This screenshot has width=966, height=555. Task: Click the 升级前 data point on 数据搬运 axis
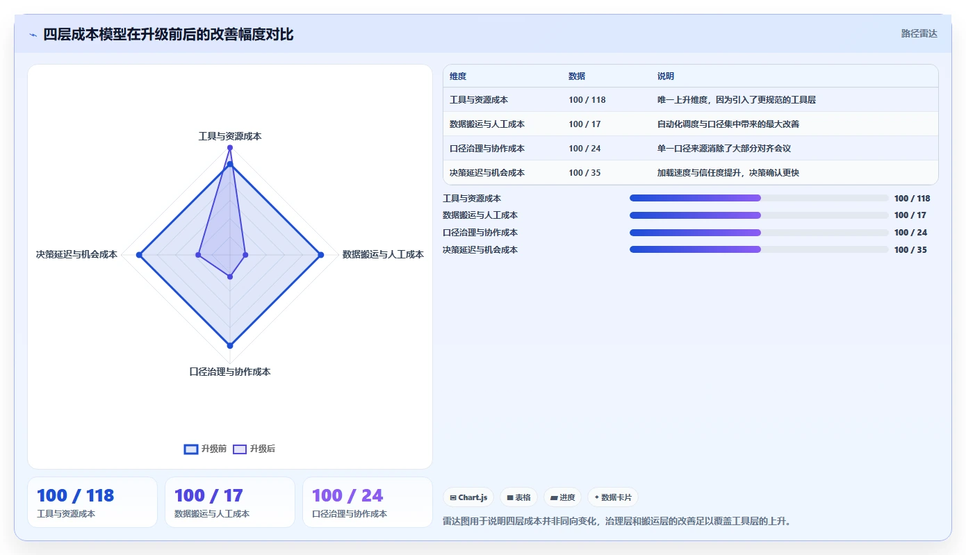[320, 256]
